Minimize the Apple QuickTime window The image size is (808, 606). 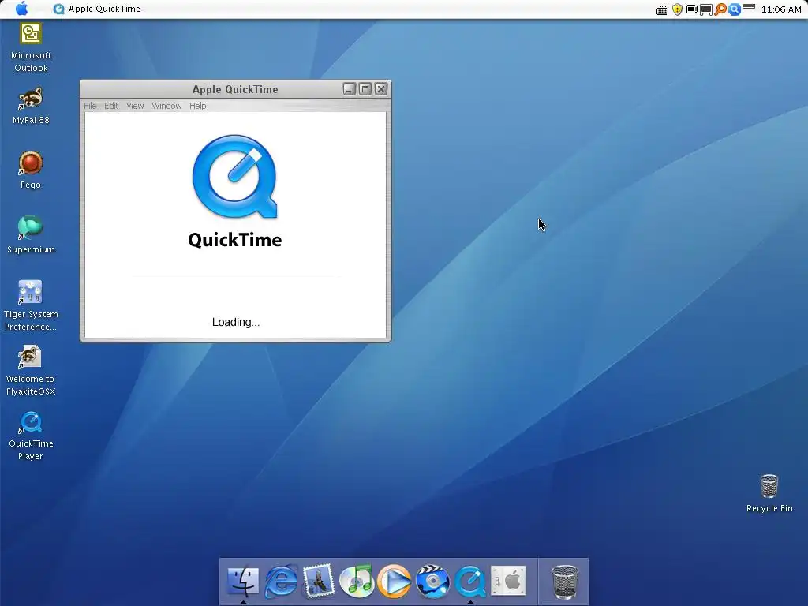tap(350, 89)
